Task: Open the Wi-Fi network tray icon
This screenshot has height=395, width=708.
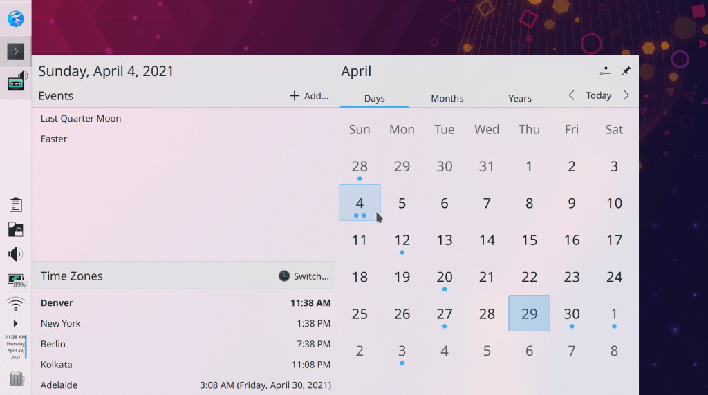Action: [x=15, y=303]
